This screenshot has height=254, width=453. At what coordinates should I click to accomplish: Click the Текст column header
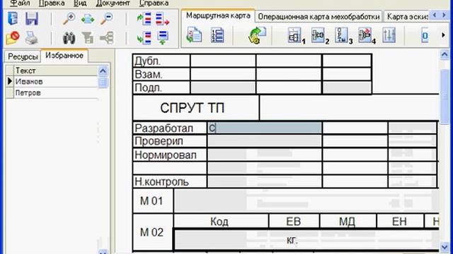[x=56, y=71]
